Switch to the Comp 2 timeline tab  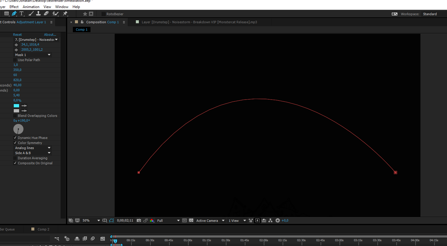[43, 229]
